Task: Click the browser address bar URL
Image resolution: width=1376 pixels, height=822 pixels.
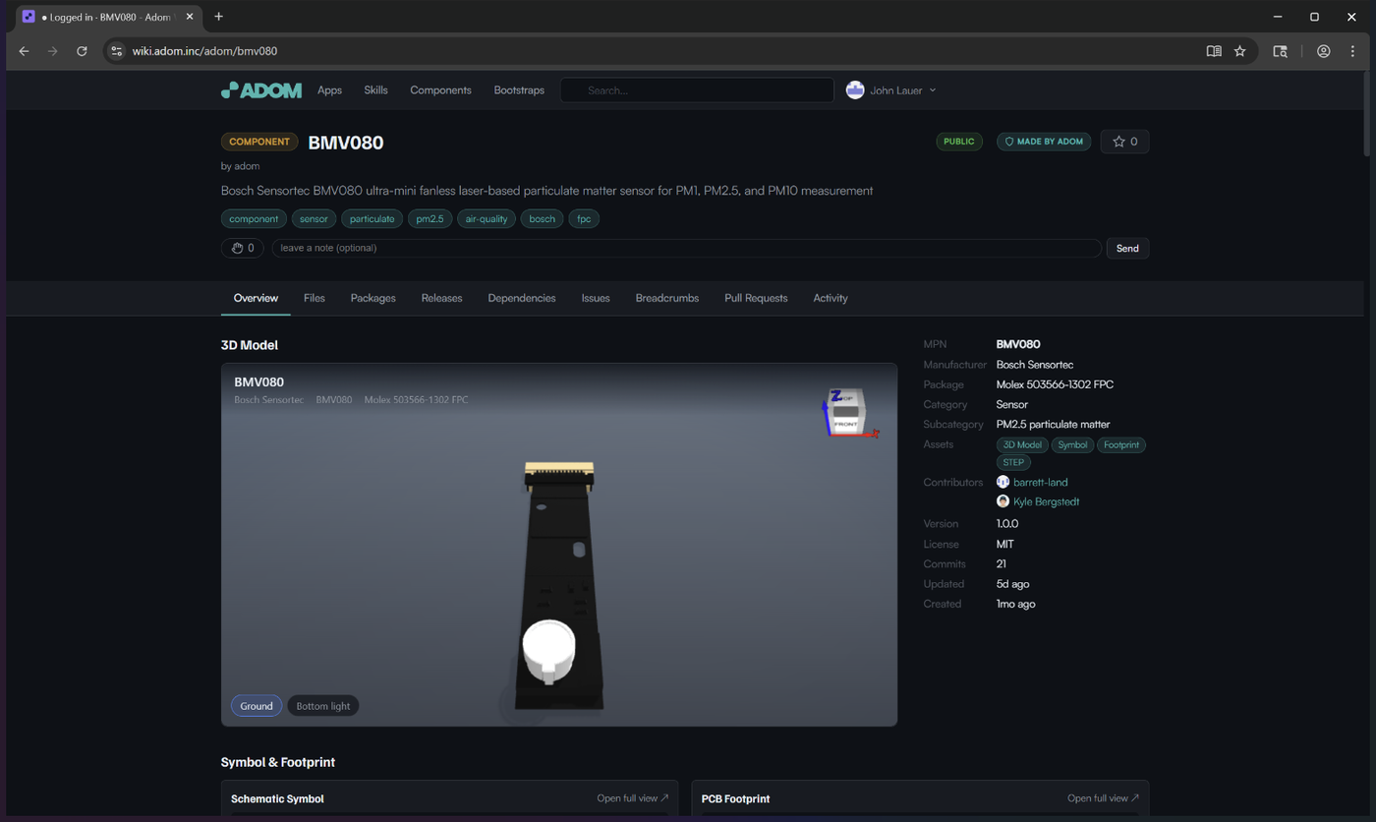Action: (204, 51)
